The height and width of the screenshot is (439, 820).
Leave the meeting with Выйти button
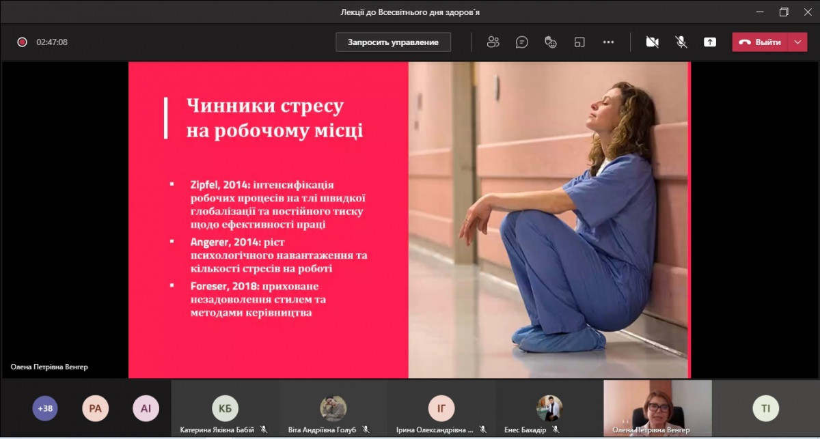[x=761, y=42]
